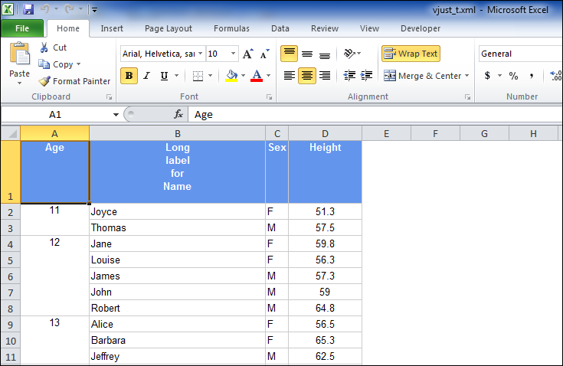Click the green File button
The width and height of the screenshot is (563, 366).
(x=22, y=28)
